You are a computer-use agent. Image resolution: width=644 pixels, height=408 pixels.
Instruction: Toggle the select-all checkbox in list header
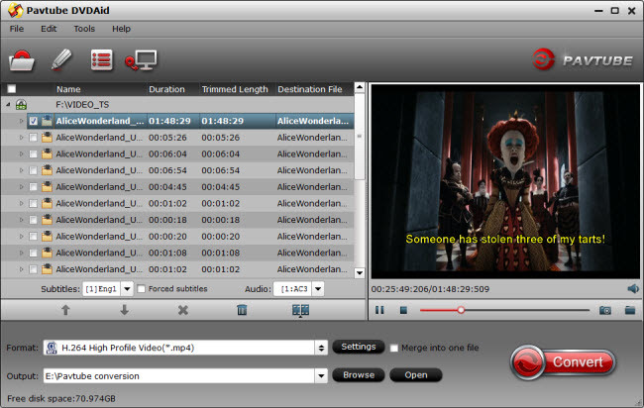coord(12,89)
